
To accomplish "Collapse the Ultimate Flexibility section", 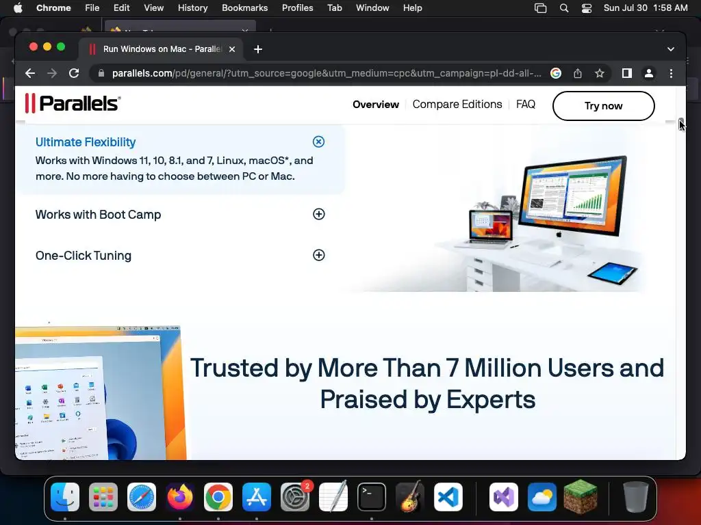I will point(318,142).
